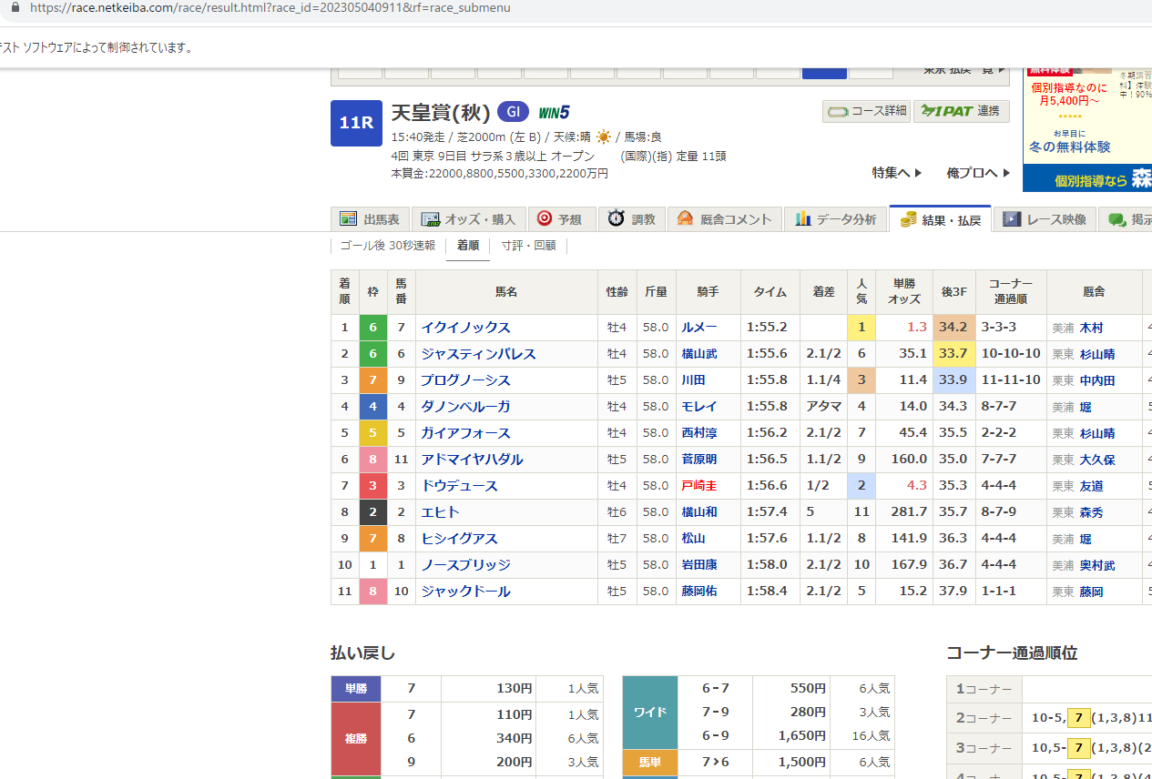Switch to 寸評・回顧 sub-tab
The width and height of the screenshot is (1152, 779).
click(528, 246)
